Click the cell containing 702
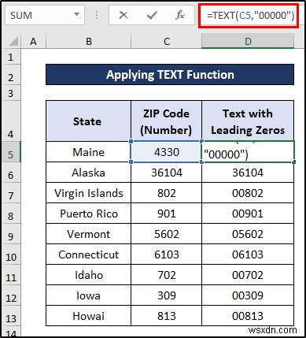 point(167,275)
